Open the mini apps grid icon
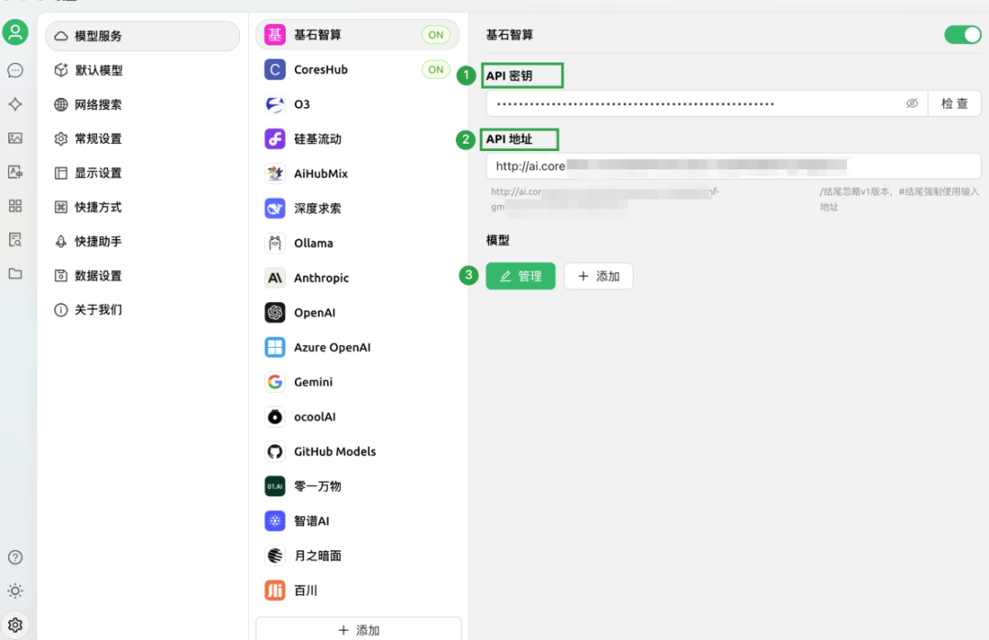This screenshot has width=989, height=640. [x=16, y=206]
